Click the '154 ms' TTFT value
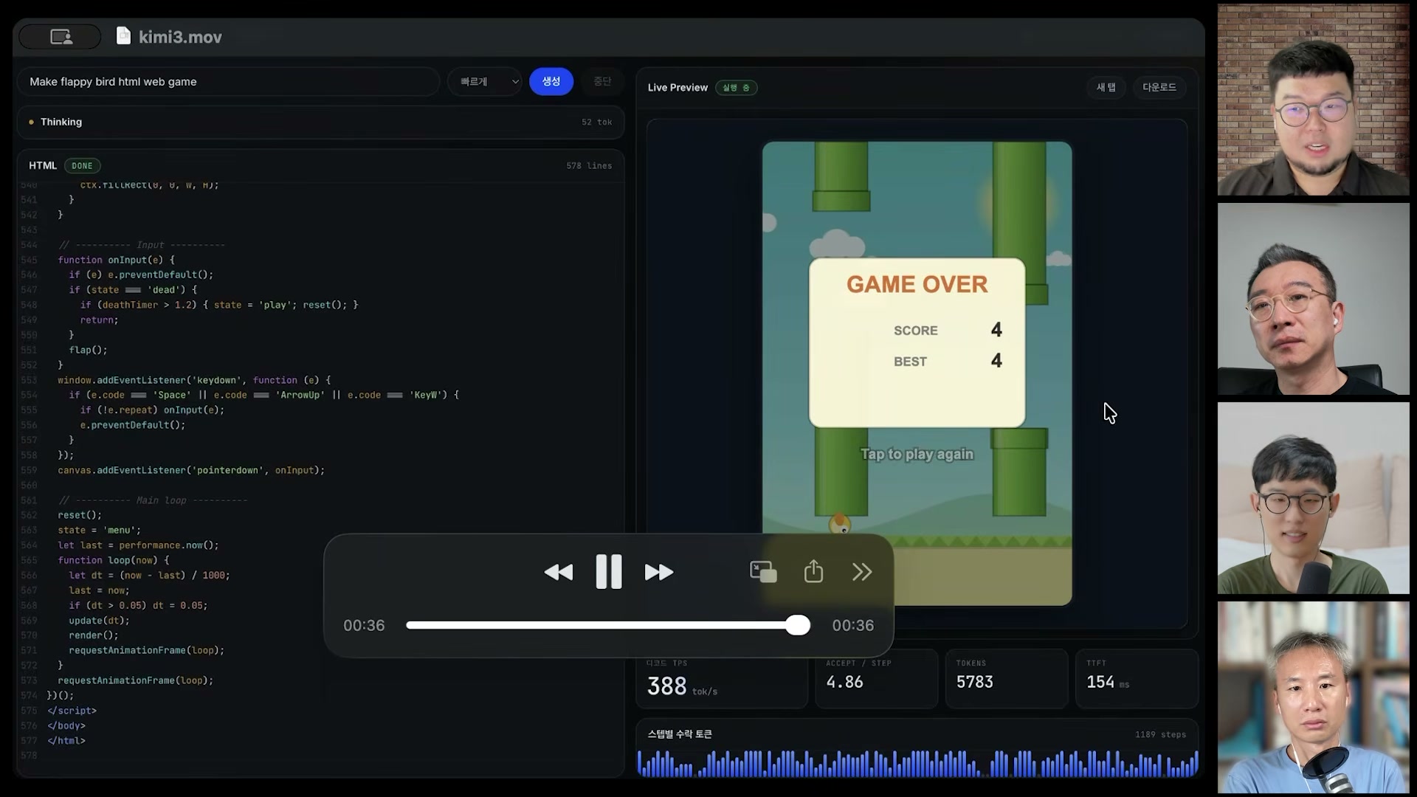 click(1107, 683)
